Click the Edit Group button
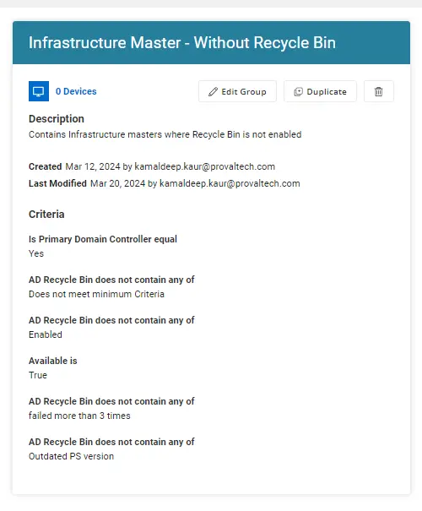This screenshot has height=511, width=422. click(x=237, y=91)
